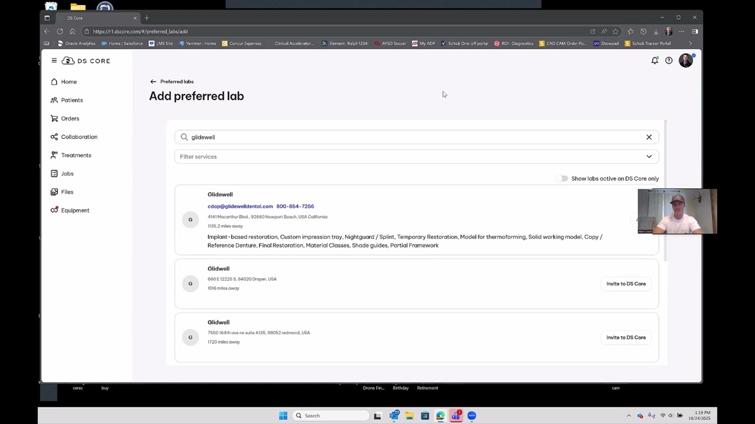Click the browser home button

click(x=73, y=31)
